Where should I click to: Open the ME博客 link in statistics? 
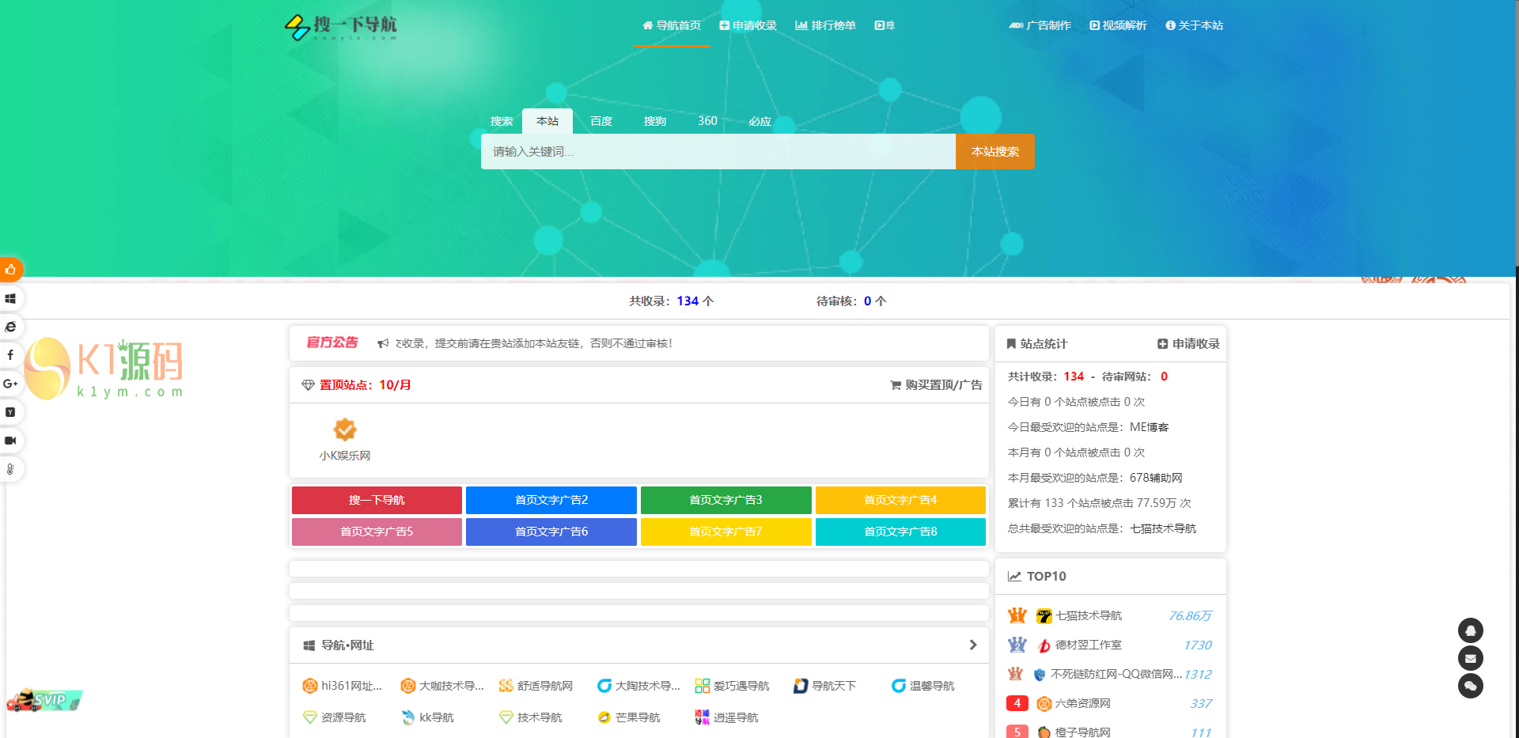point(1150,427)
